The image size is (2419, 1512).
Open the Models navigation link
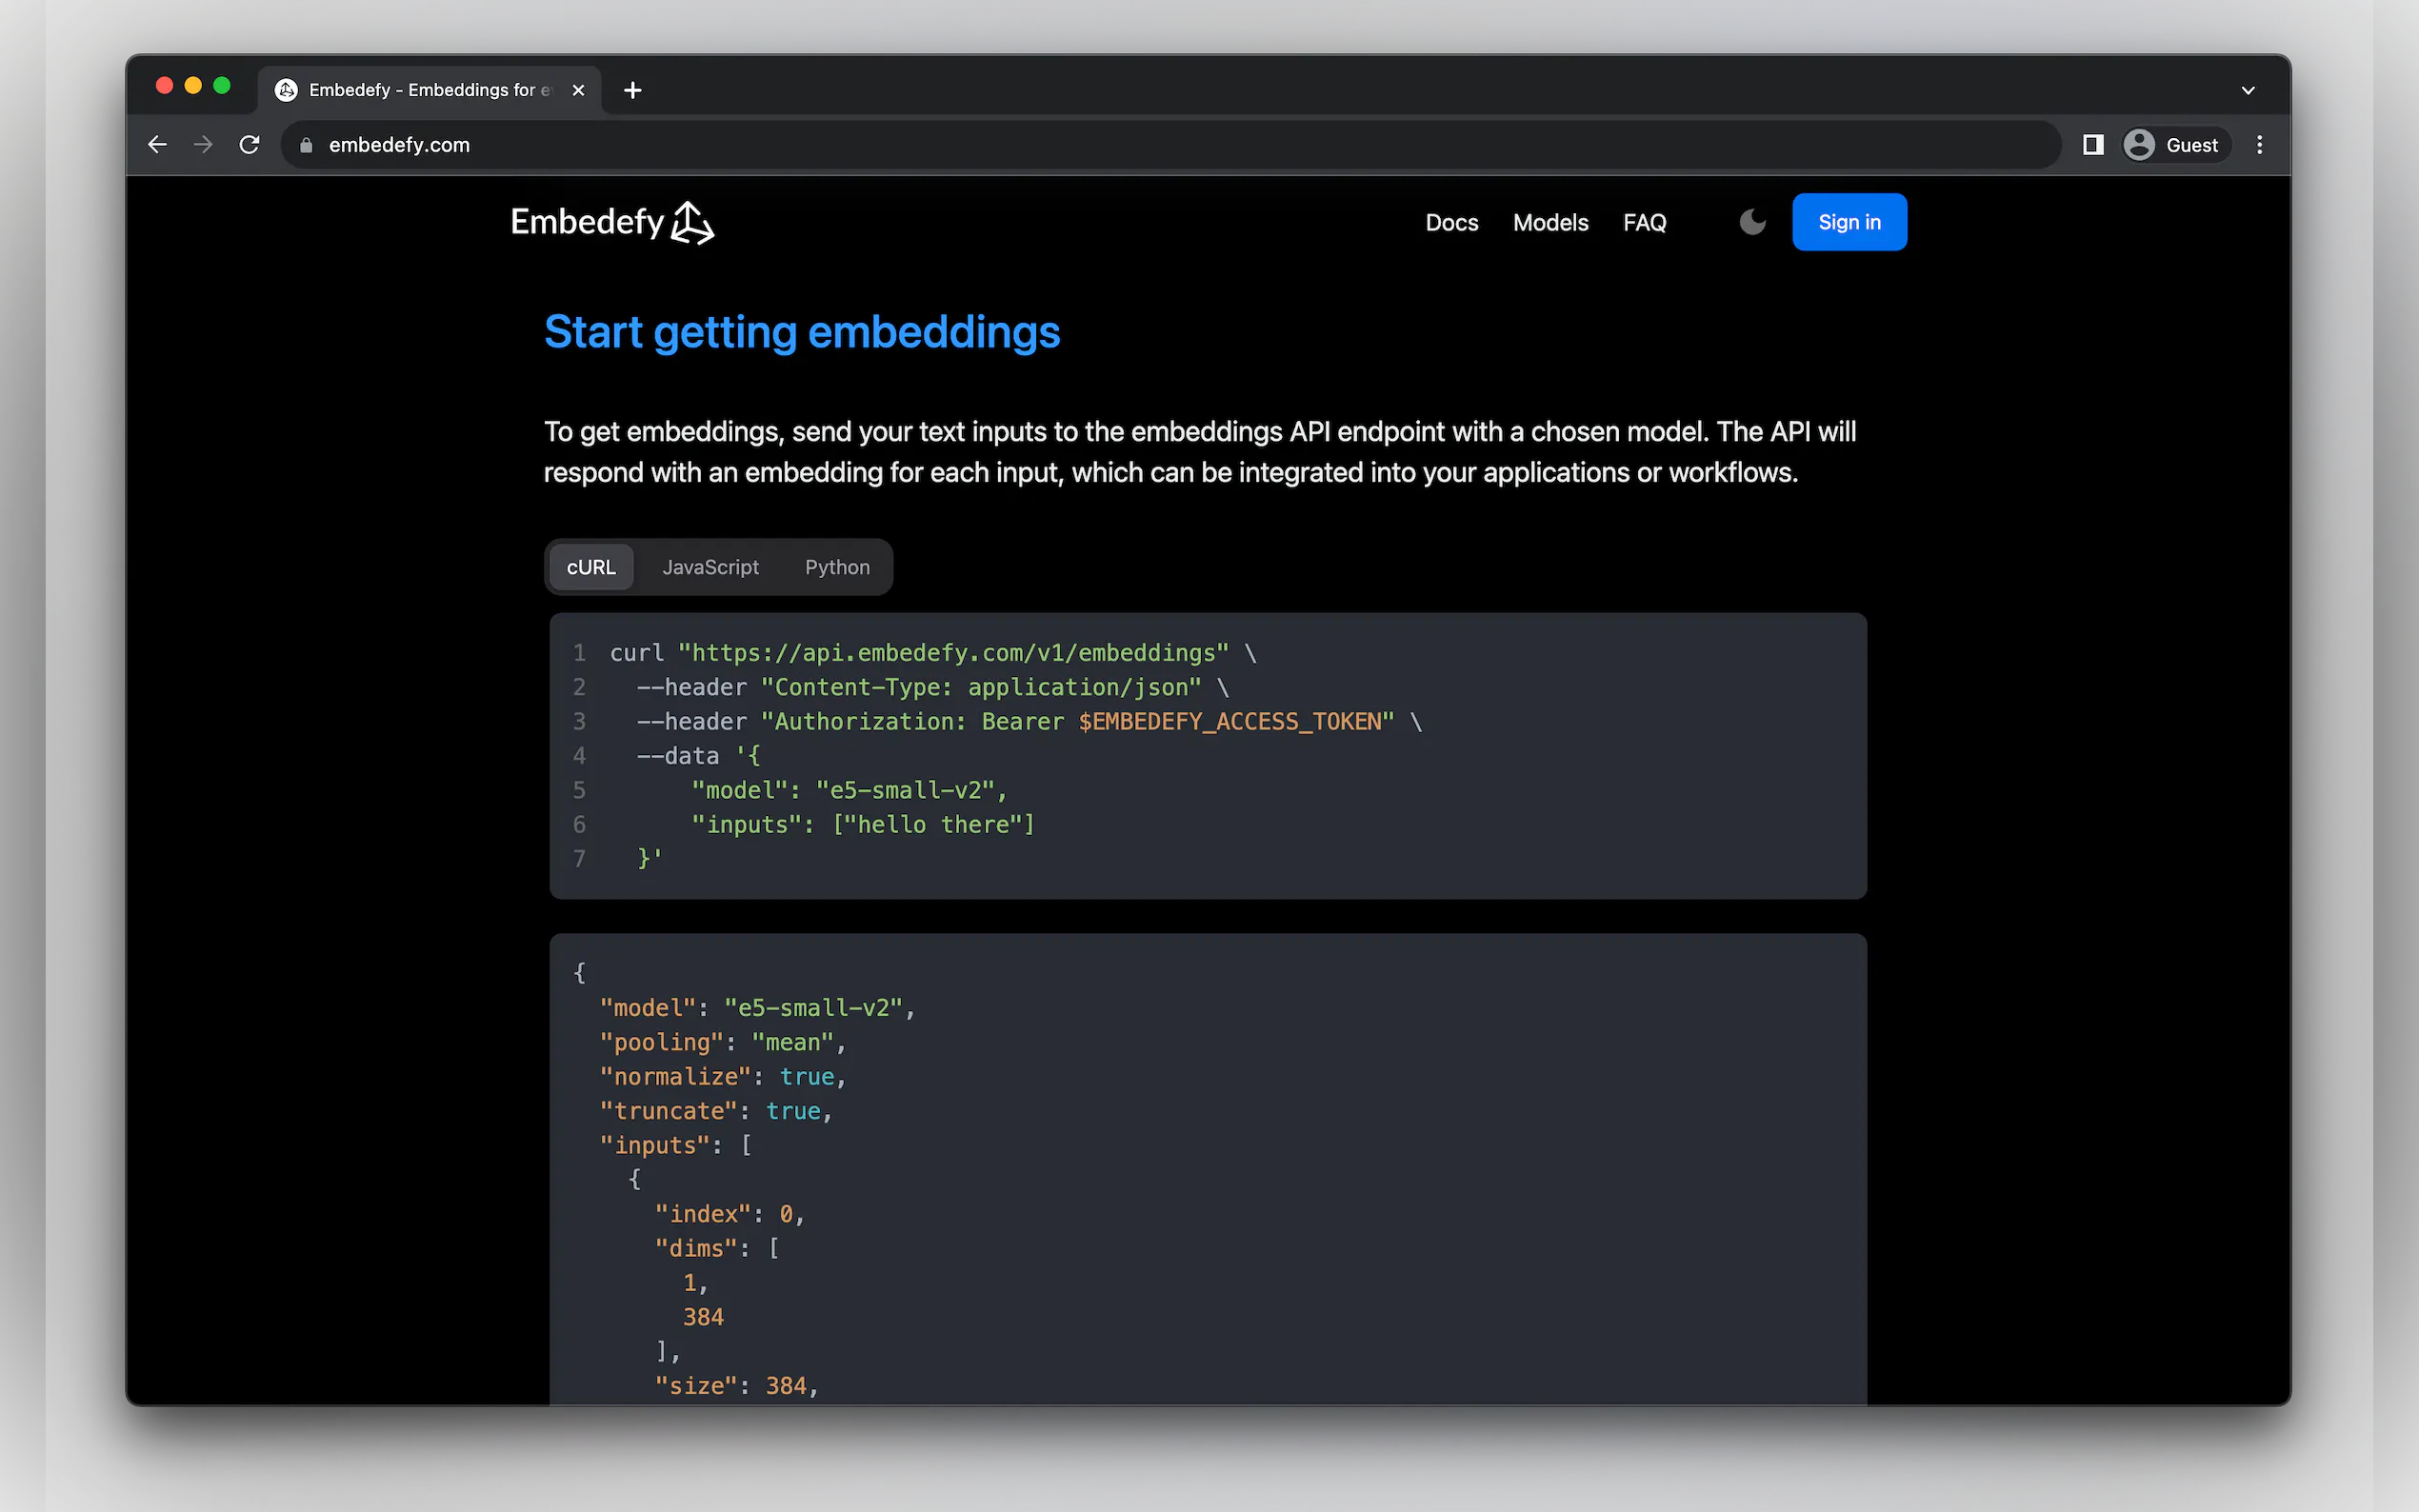coord(1550,222)
